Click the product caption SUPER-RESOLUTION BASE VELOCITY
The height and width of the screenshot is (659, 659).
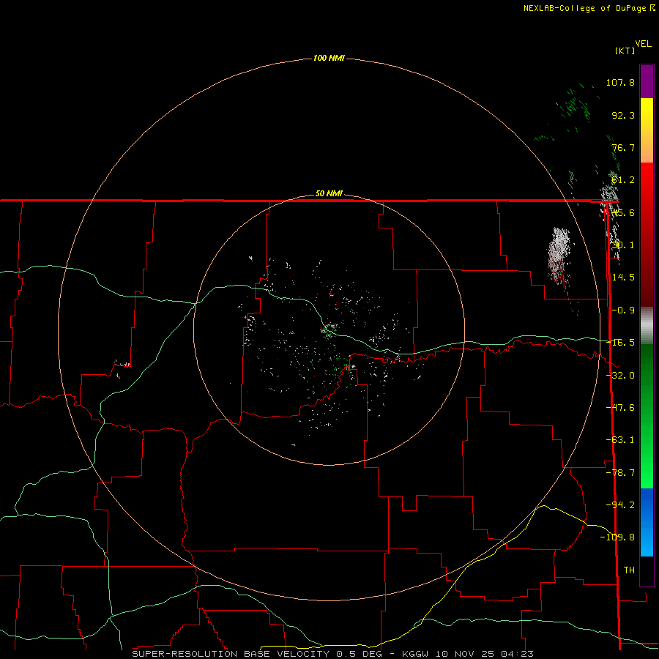(231, 654)
